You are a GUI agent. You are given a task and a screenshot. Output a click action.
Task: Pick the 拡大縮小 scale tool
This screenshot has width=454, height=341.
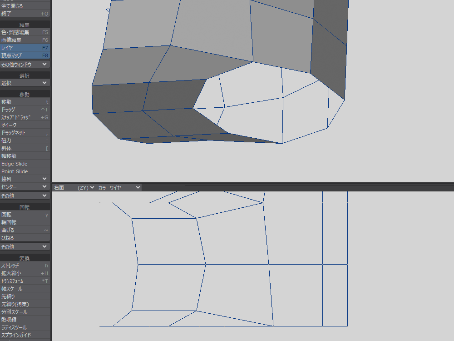coord(25,273)
